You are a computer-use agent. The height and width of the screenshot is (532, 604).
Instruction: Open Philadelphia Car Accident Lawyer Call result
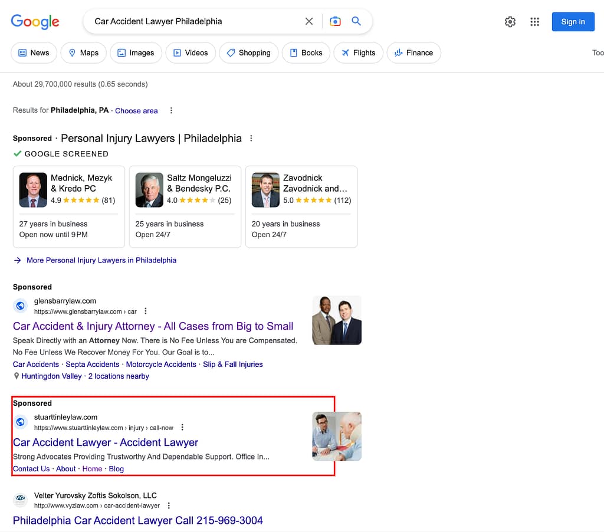coord(138,520)
